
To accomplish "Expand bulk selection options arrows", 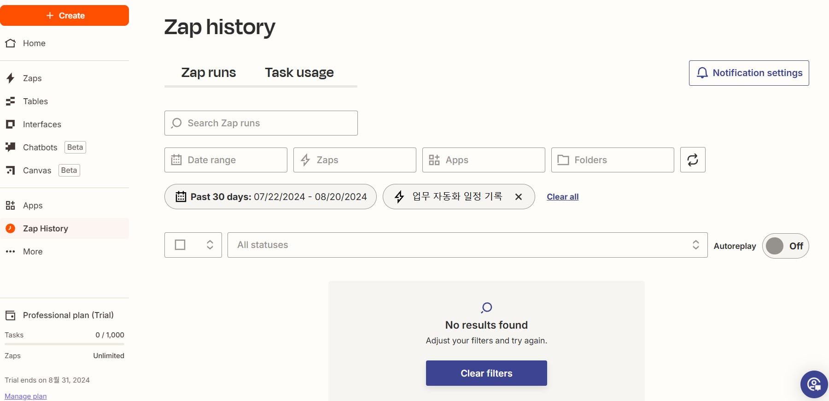I will [210, 245].
